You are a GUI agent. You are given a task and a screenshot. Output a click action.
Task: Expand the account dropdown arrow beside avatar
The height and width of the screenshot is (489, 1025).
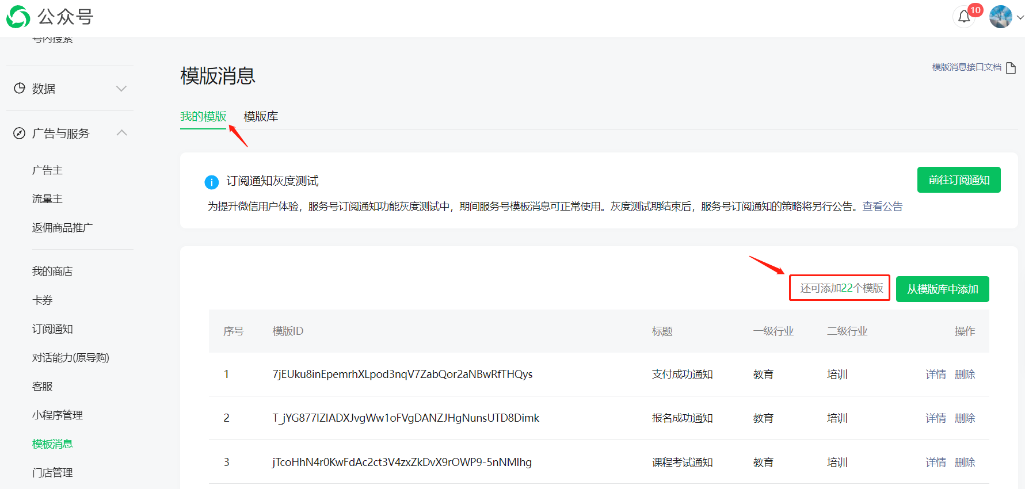click(x=1020, y=17)
